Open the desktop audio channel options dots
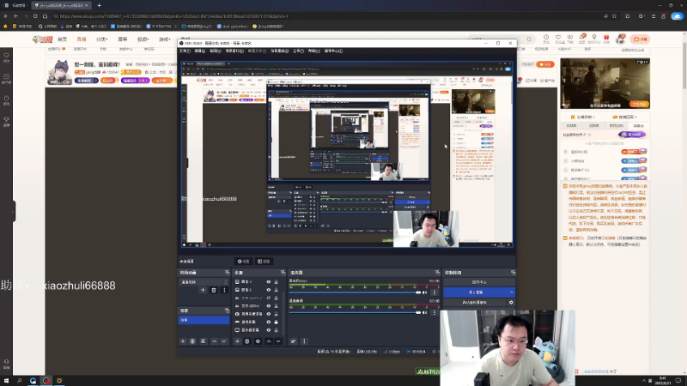Screen dimensions: 687x386 pyautogui.click(x=435, y=293)
